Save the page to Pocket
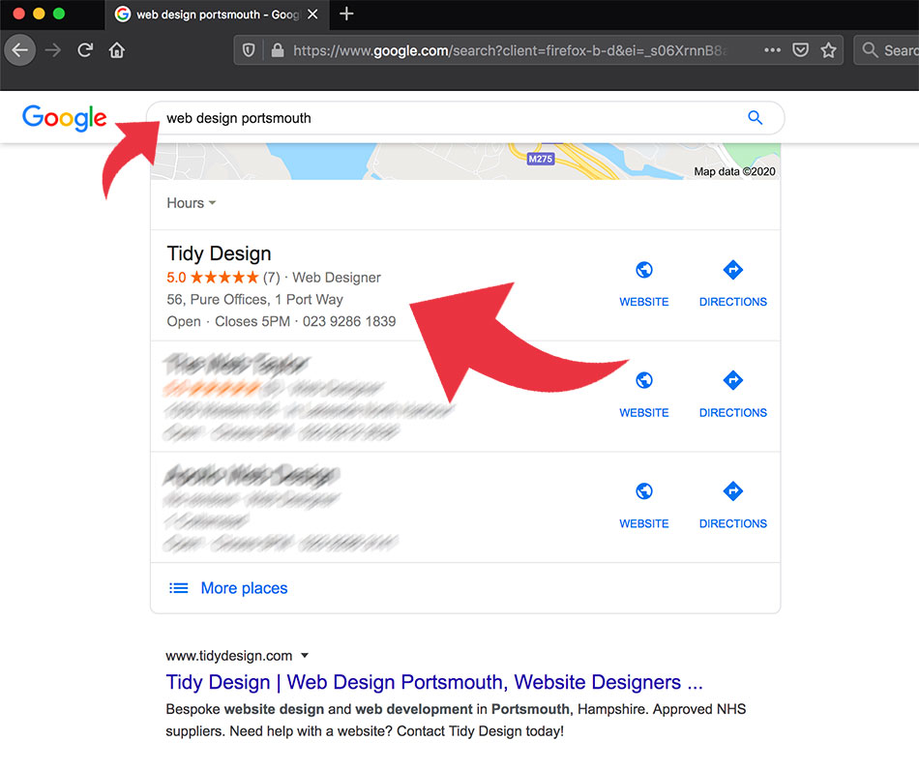The height and width of the screenshot is (770, 919). [799, 49]
